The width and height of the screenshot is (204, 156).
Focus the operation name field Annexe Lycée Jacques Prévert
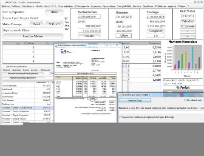33,18
